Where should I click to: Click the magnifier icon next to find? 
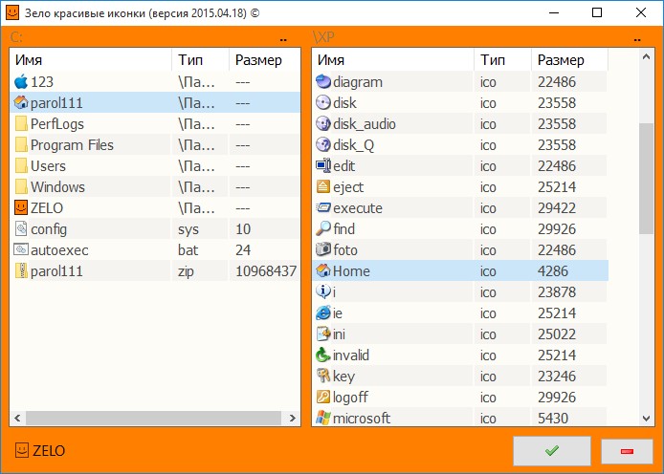pos(323,228)
